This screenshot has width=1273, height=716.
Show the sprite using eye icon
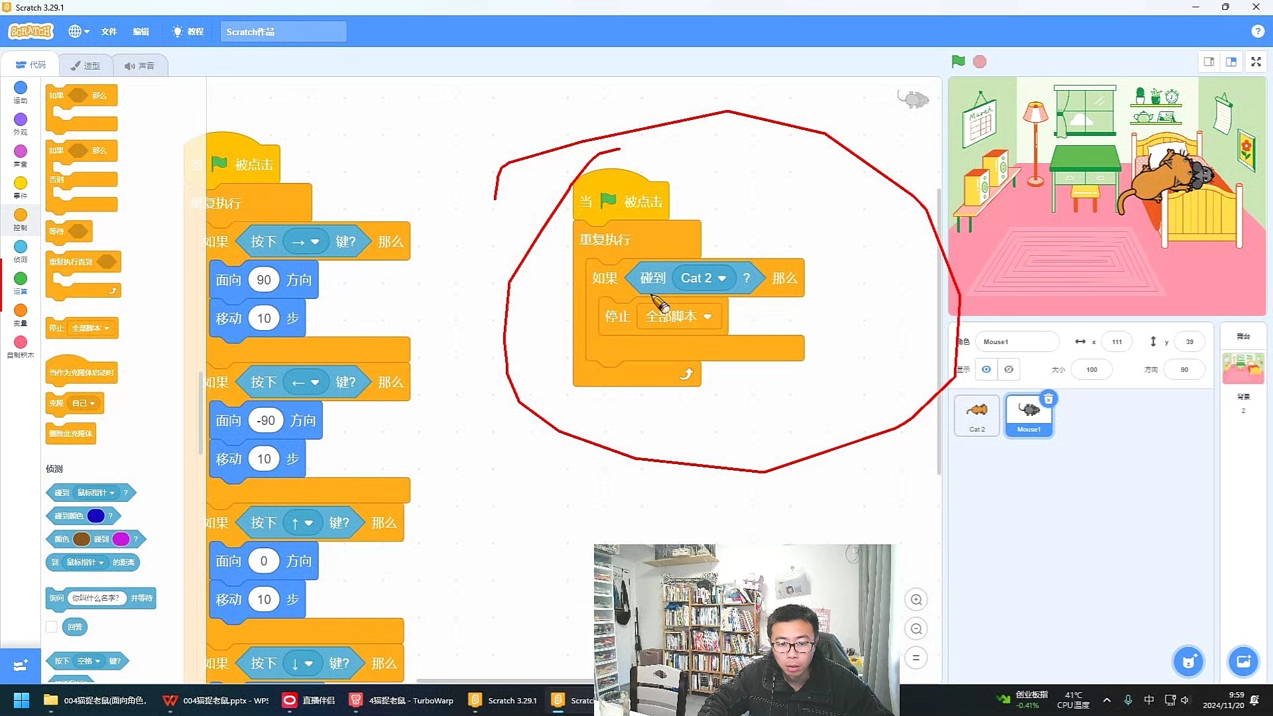(987, 369)
